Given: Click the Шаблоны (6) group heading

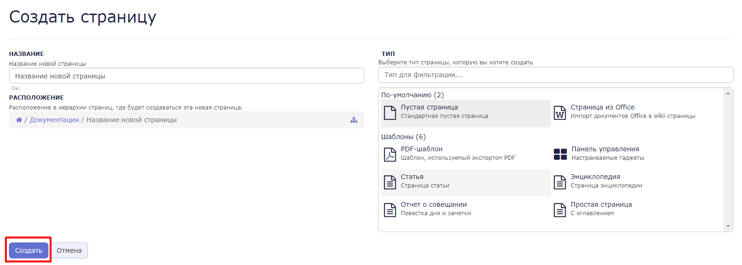Looking at the screenshot, I should (x=403, y=137).
